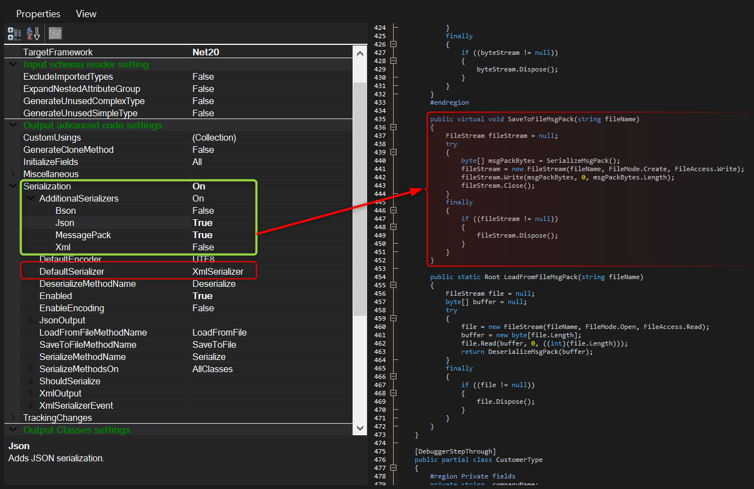This screenshot has width=754, height=489.
Task: Click the LoadFromFileMsgPack method signature in code
Action: [x=536, y=277]
